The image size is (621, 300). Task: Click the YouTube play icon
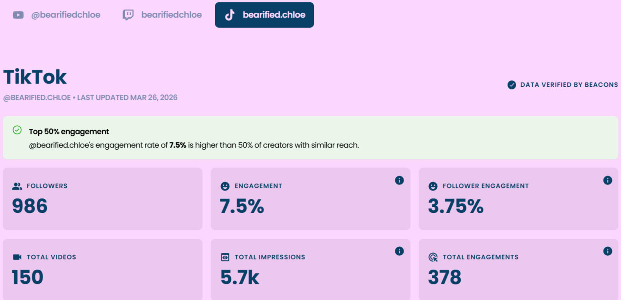coord(18,15)
